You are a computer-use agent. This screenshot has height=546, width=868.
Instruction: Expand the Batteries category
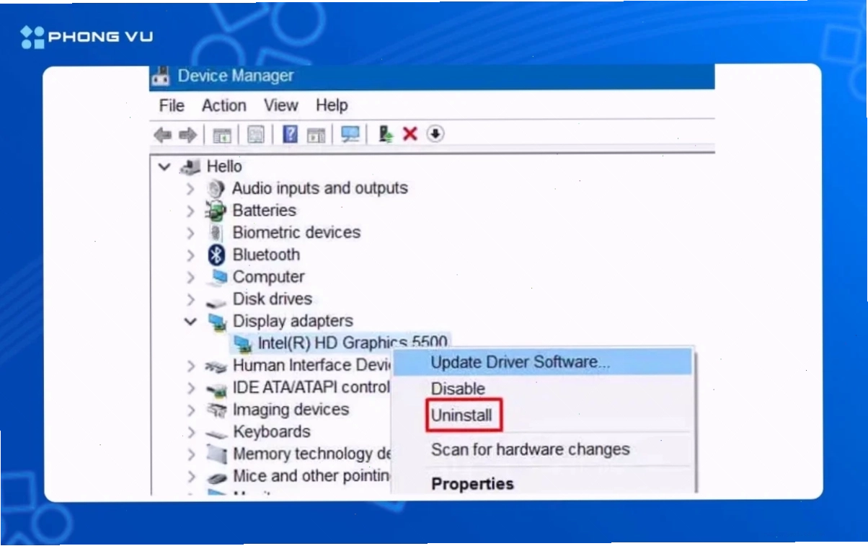coord(190,211)
